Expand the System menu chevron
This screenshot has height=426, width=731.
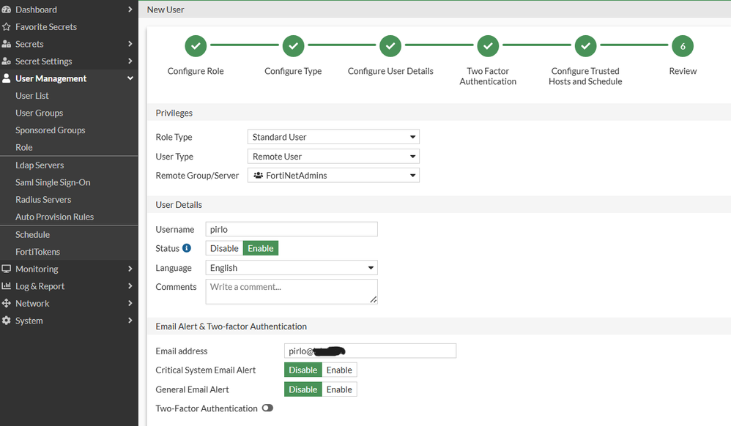[x=130, y=321]
